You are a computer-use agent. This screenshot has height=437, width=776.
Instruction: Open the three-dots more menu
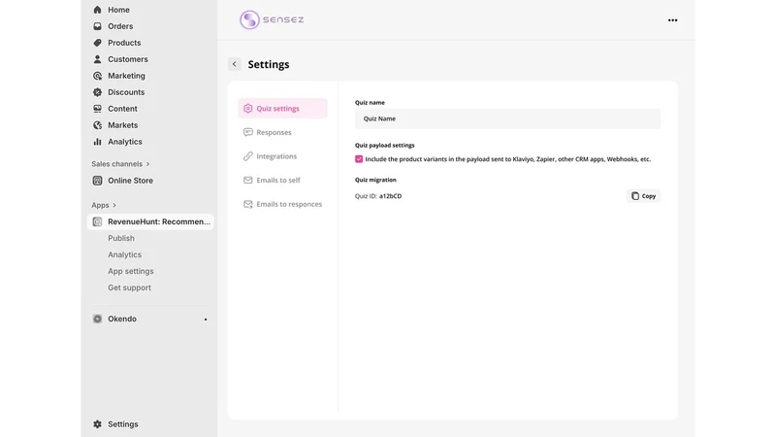coord(672,20)
